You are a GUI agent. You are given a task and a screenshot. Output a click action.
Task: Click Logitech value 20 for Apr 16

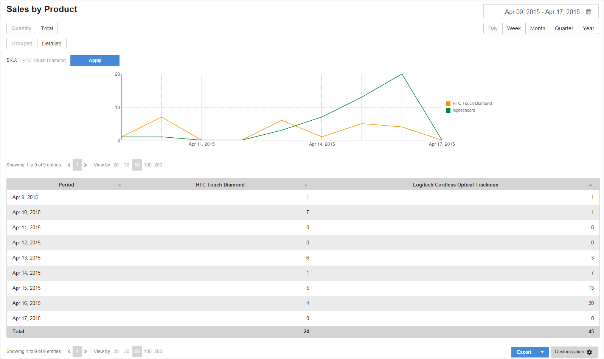pyautogui.click(x=591, y=303)
